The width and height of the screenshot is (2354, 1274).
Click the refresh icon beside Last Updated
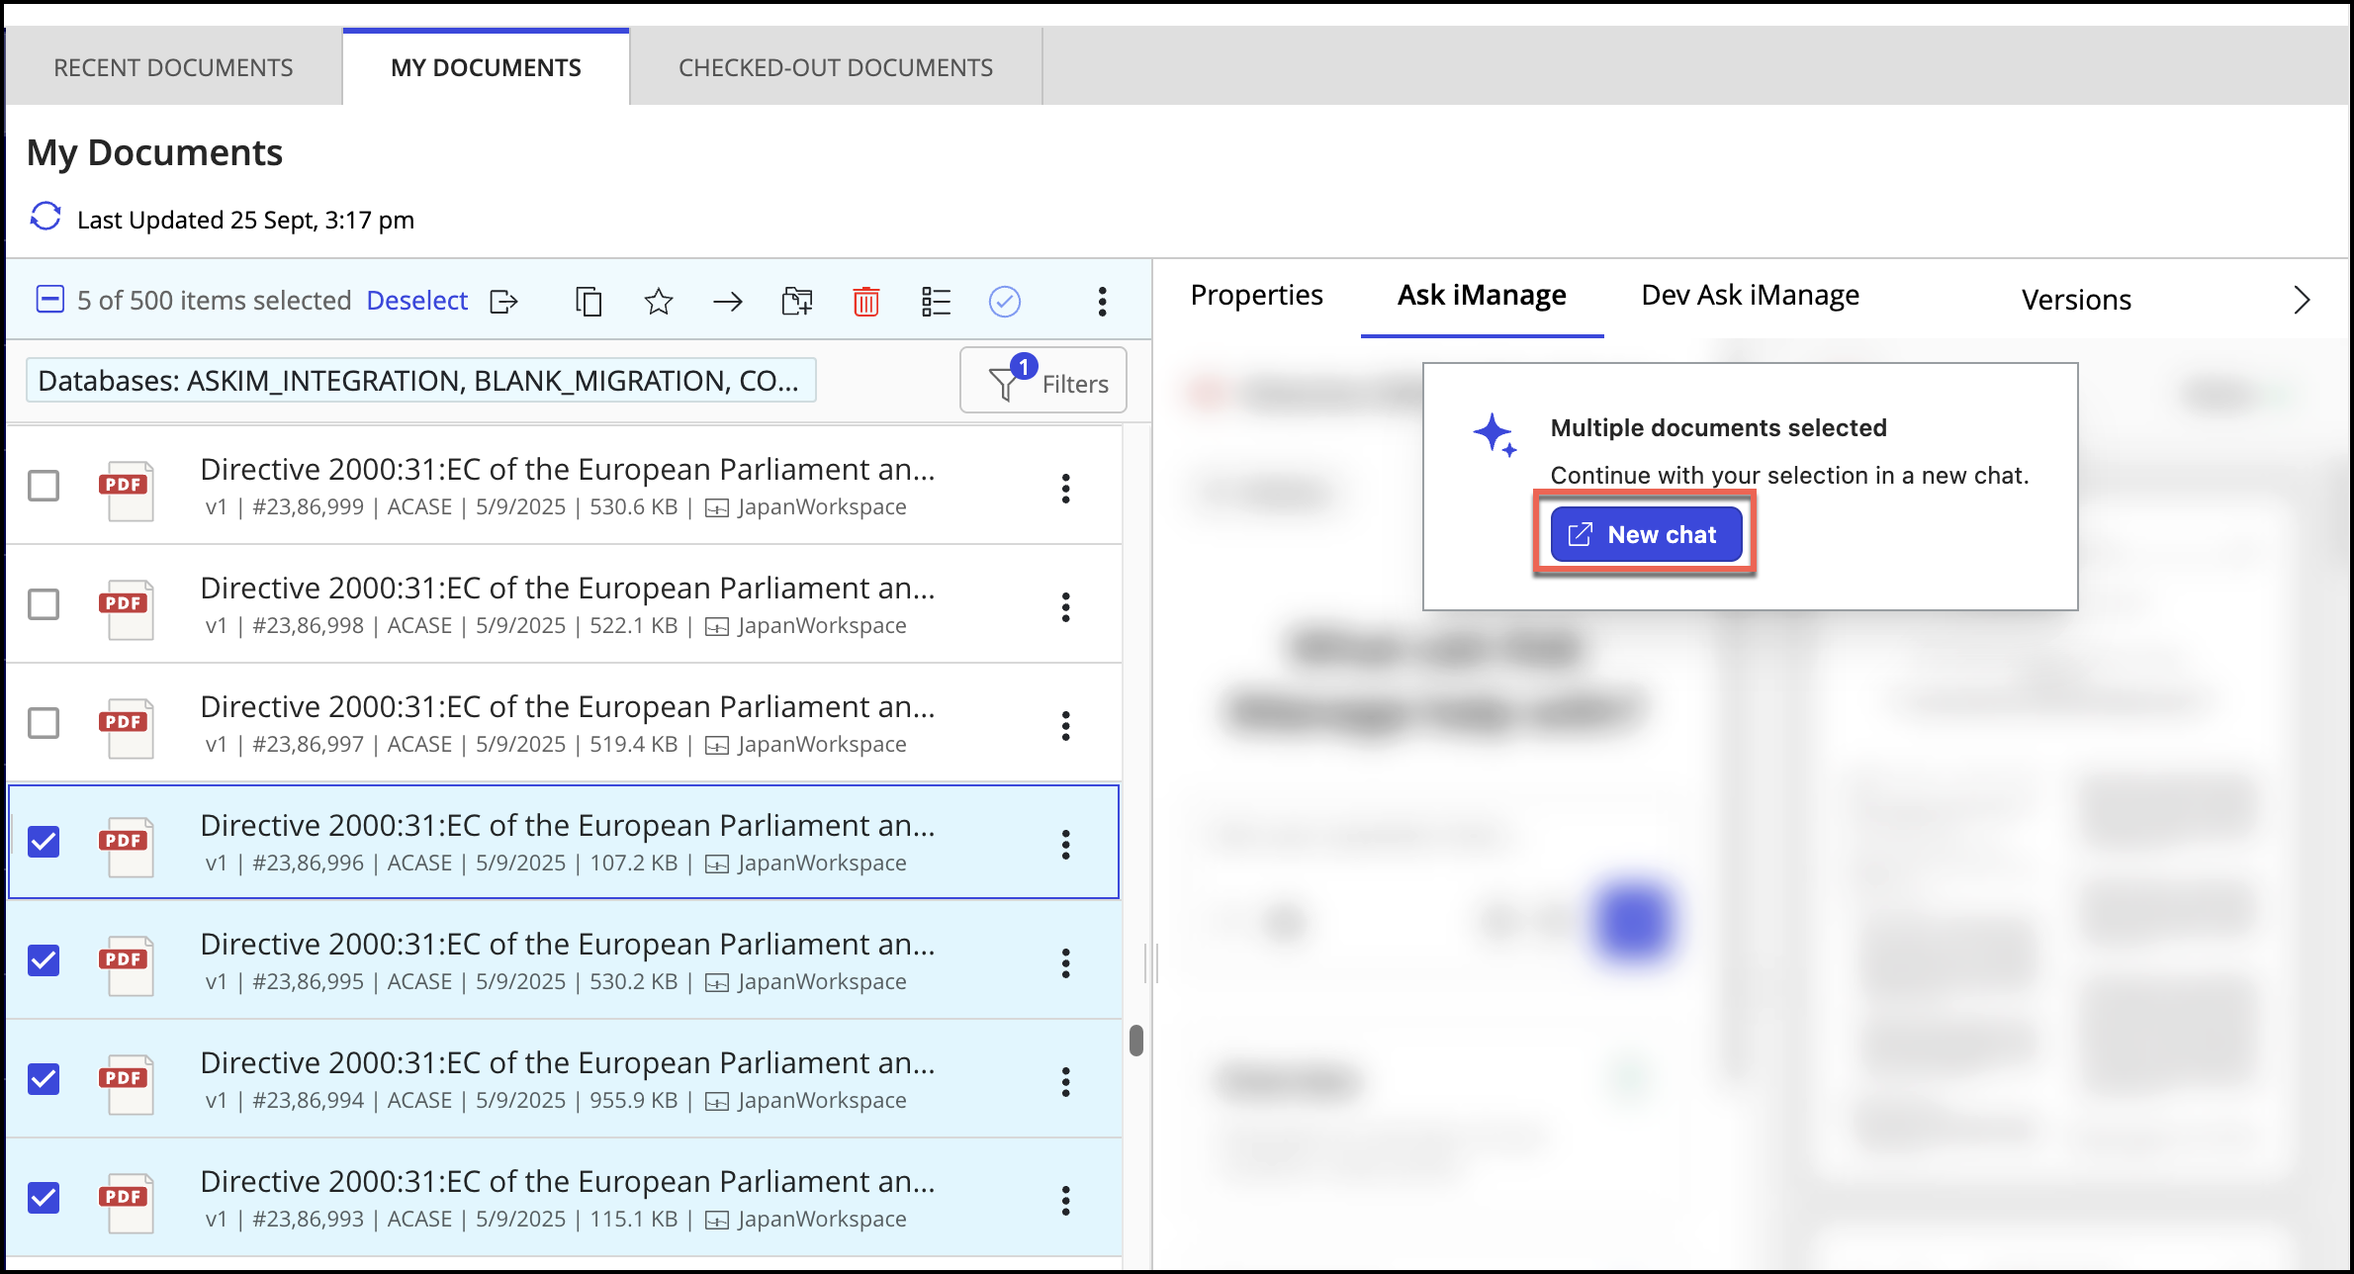point(45,217)
